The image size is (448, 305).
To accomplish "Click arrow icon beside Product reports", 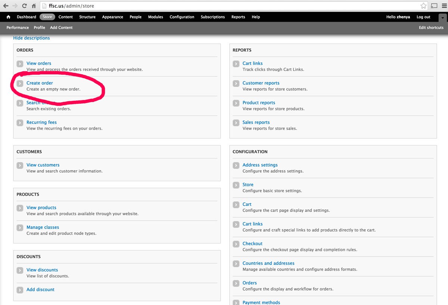I will [x=236, y=103].
